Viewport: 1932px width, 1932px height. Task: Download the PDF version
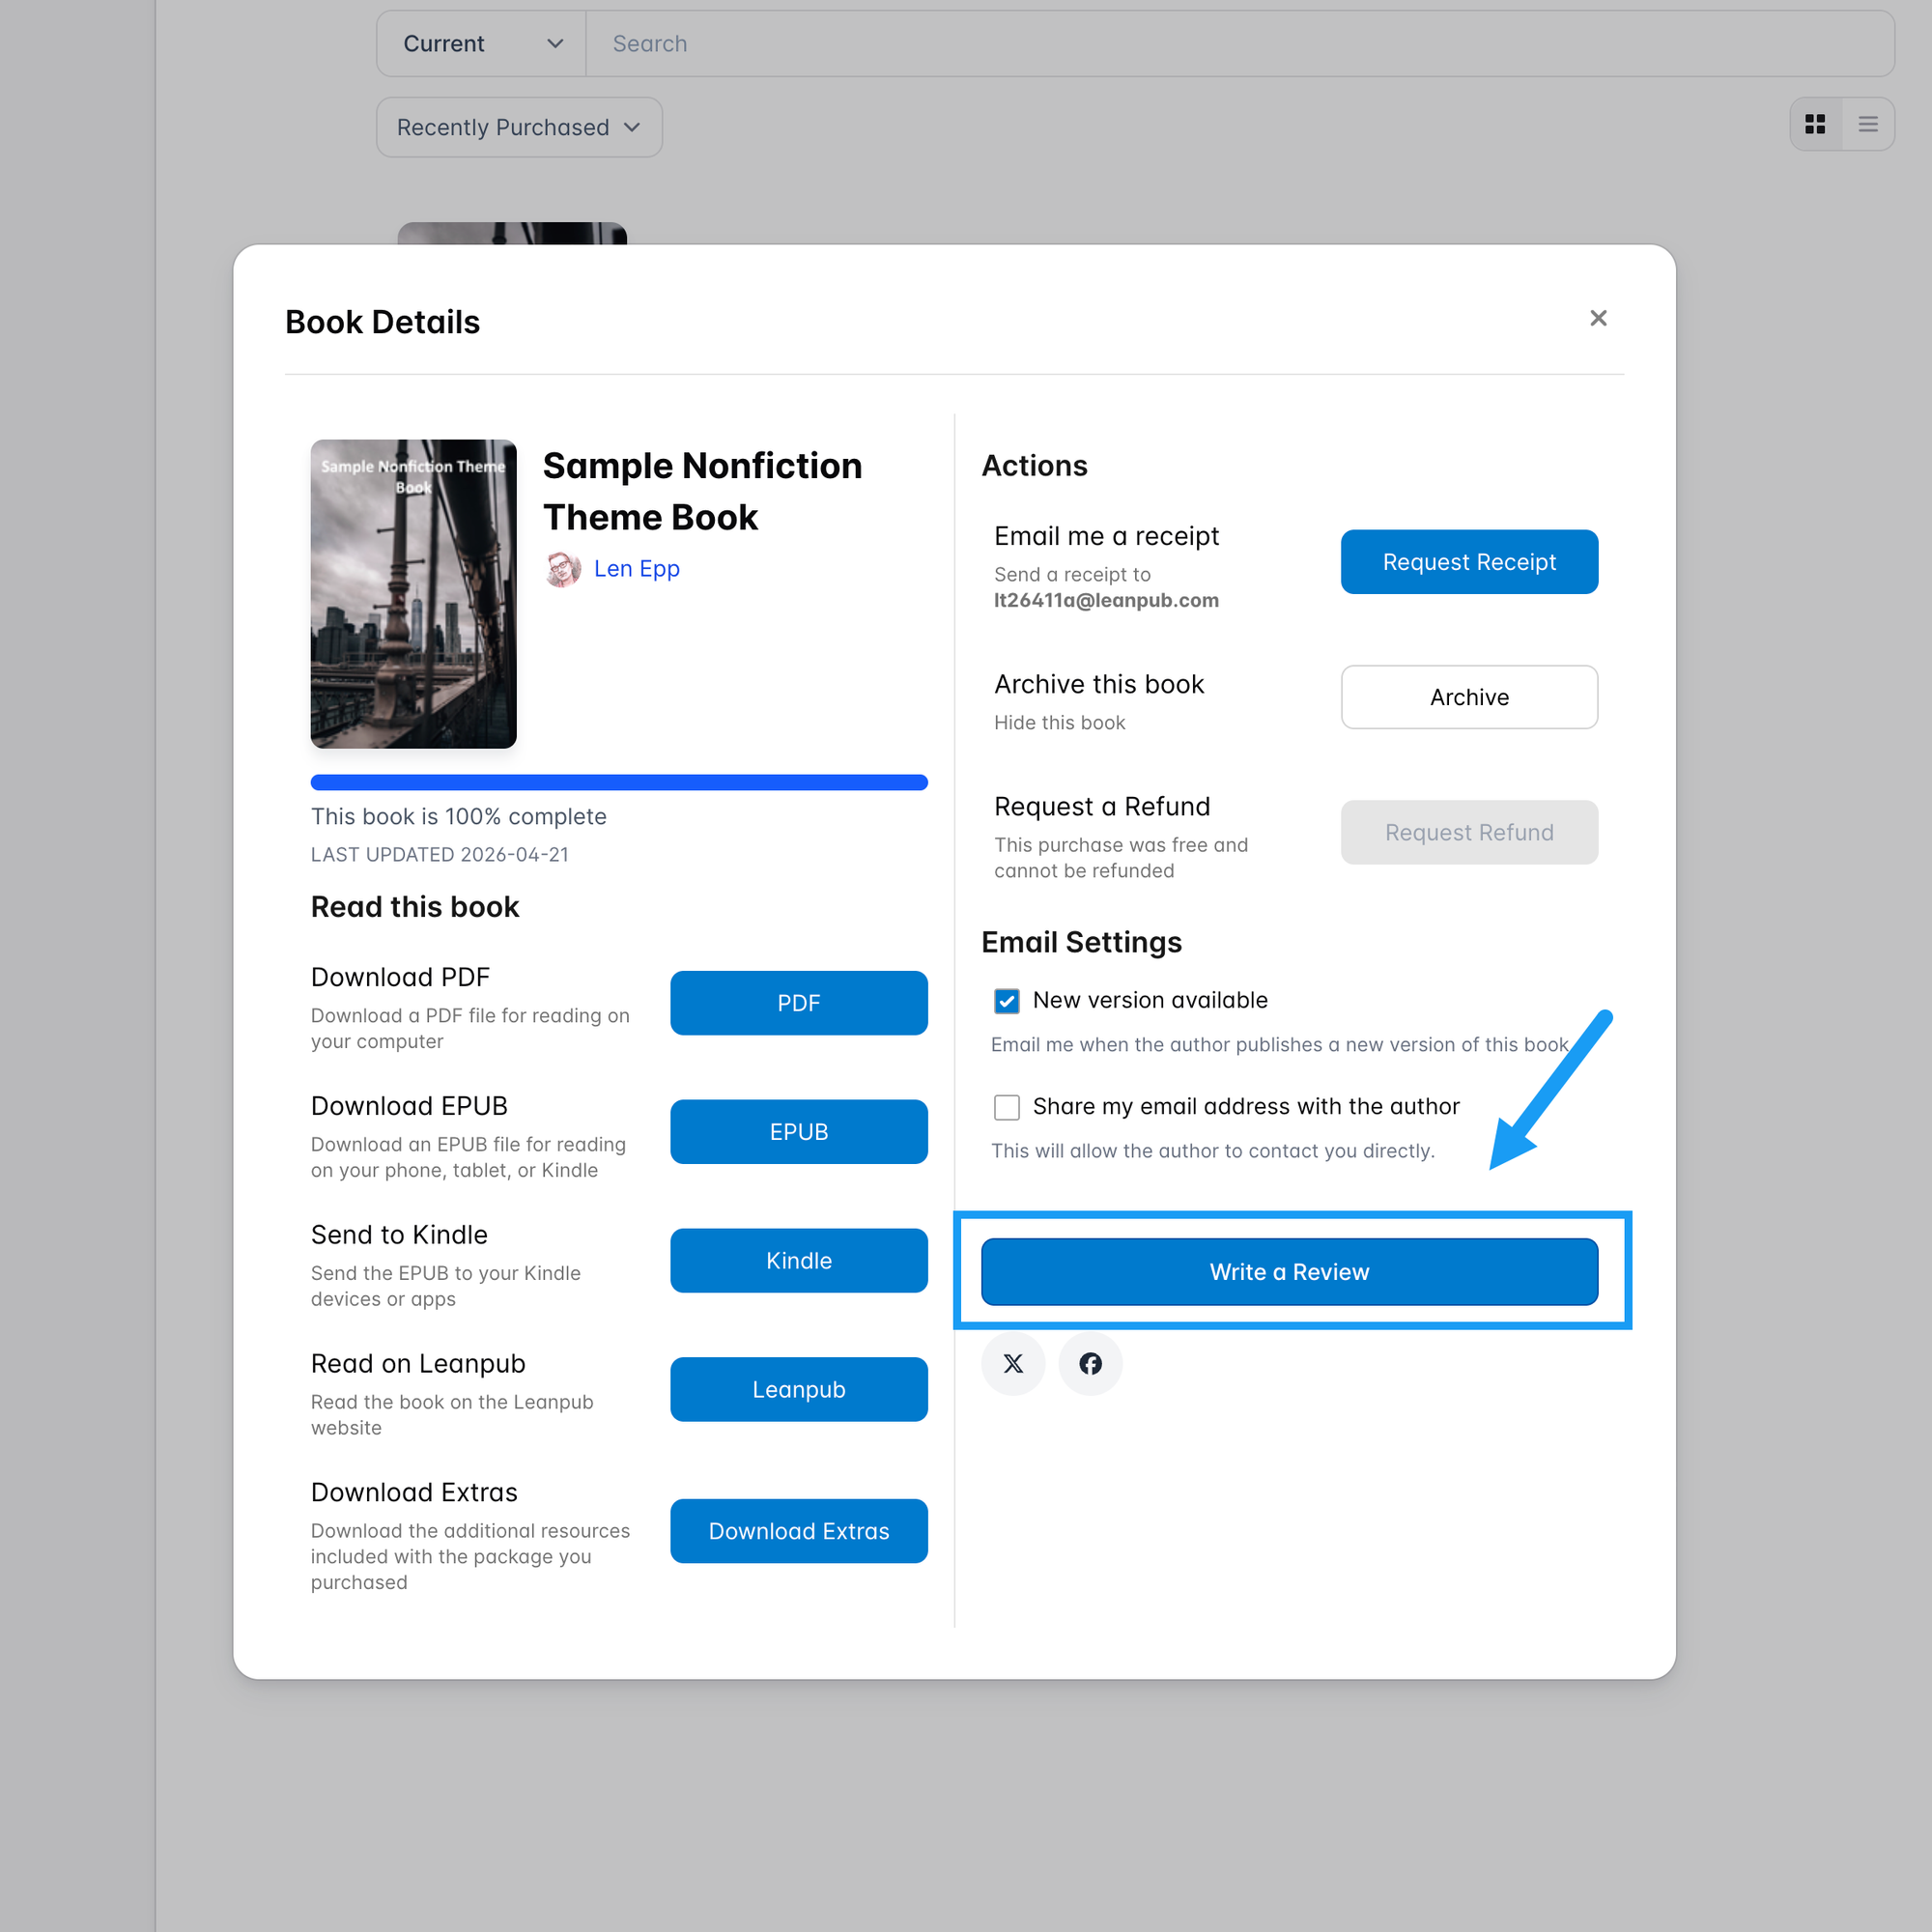(x=798, y=1003)
